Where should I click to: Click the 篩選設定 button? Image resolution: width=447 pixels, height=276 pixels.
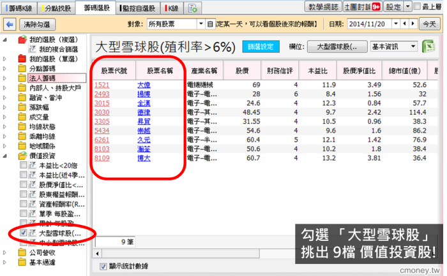260,47
